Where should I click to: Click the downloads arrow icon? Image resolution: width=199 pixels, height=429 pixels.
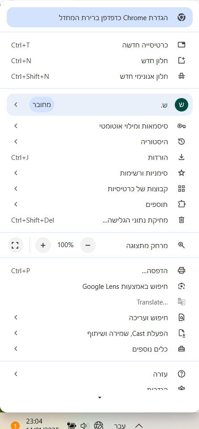point(182,157)
